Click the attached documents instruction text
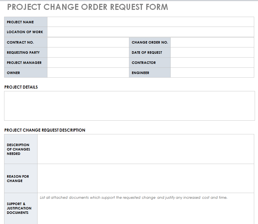 coord(134,197)
